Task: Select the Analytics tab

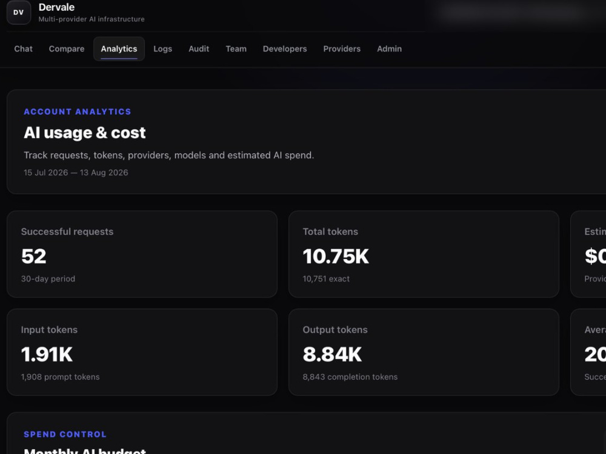Action: 119,48
